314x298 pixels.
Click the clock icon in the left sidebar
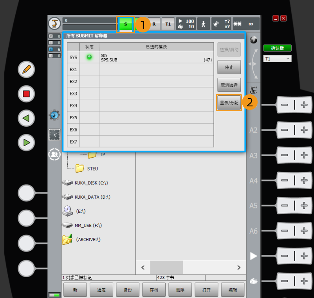[x=54, y=135]
